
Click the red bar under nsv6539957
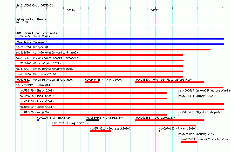pos(99,77)
